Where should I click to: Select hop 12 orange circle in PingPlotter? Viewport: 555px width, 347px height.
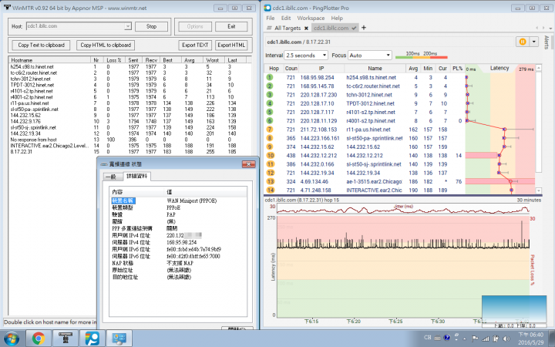[270, 173]
